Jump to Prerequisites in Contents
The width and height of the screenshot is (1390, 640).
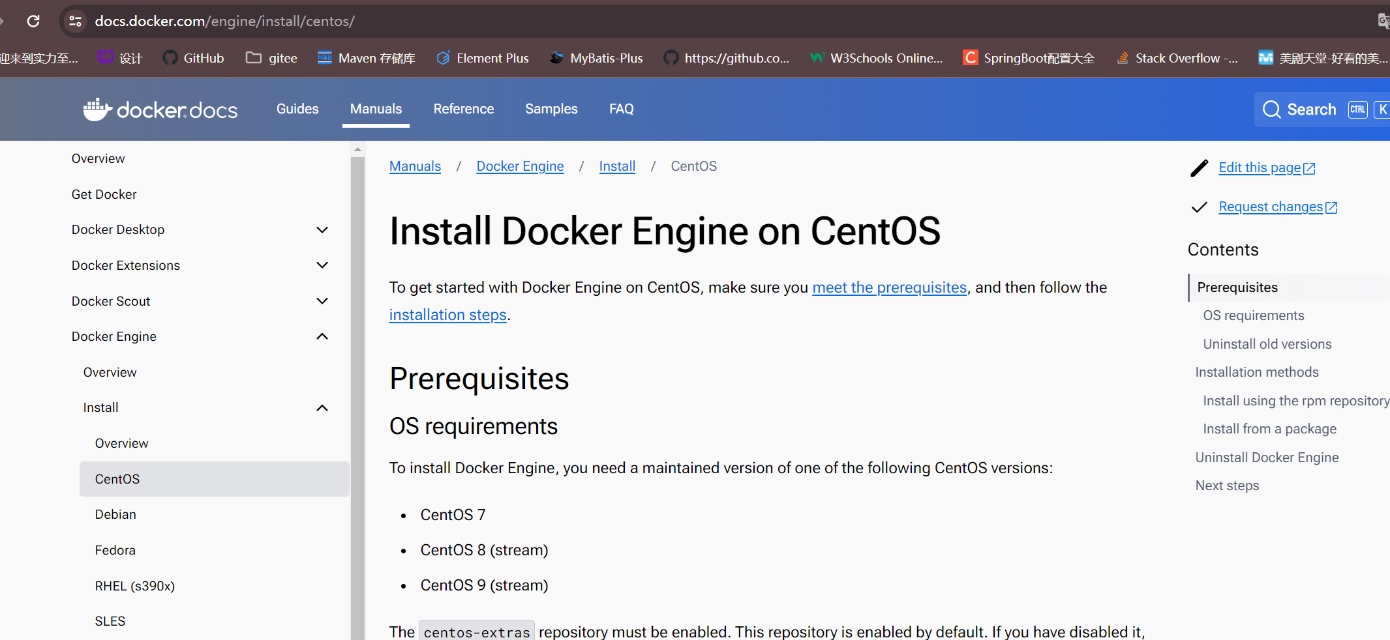pos(1237,287)
